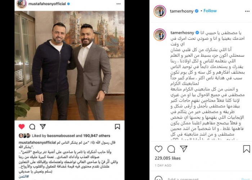The image size is (252, 180).
Task: Open mustafahosnyofficial profile from header username
Action: tap(47, 4)
